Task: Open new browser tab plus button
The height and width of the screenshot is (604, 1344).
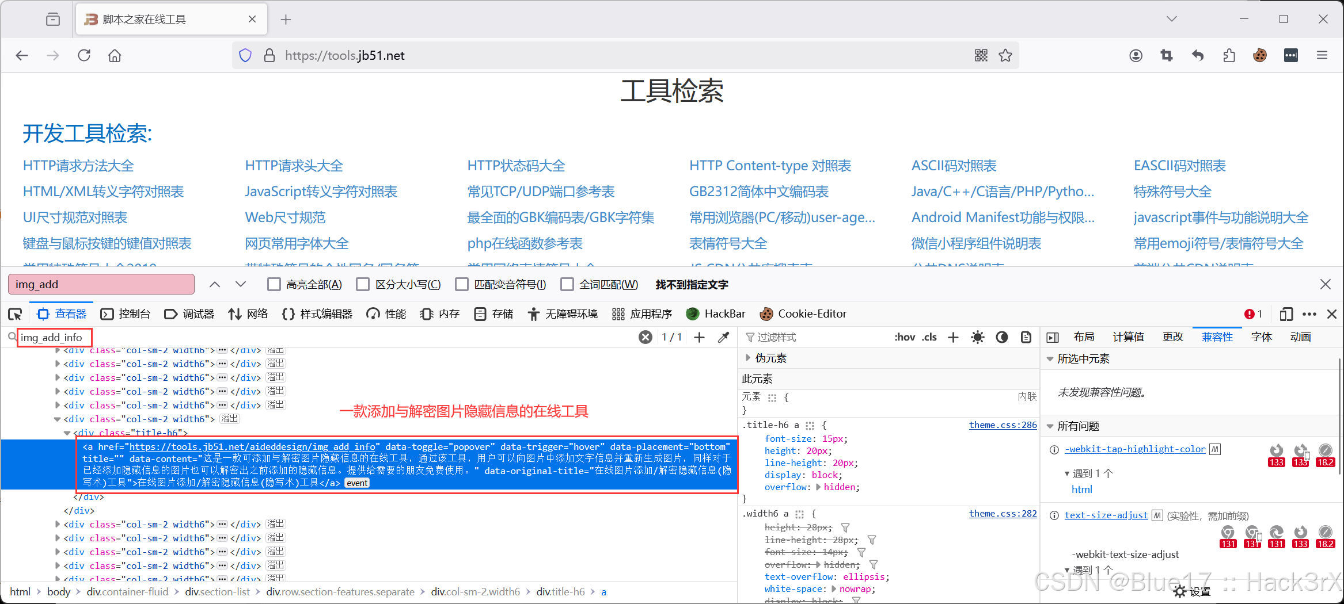Action: click(x=286, y=20)
